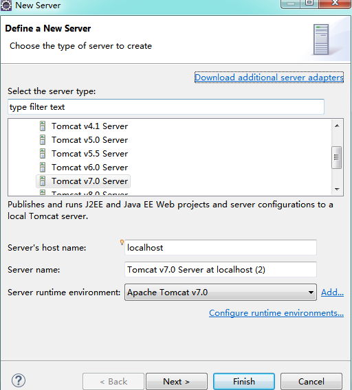Open the Server runtime environment dropdown
Screen dimensions: 352x390
click(x=221, y=292)
